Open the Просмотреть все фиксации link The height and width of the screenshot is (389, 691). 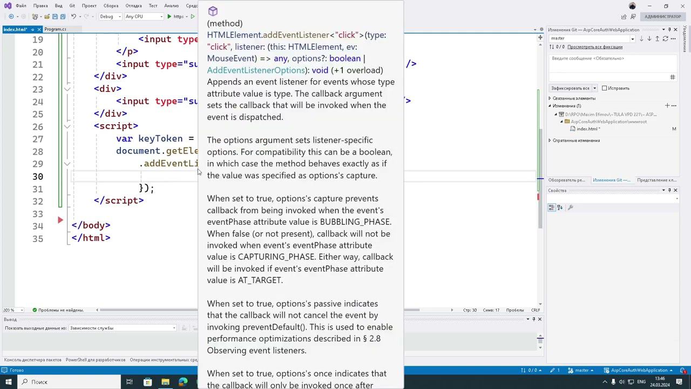point(595,47)
